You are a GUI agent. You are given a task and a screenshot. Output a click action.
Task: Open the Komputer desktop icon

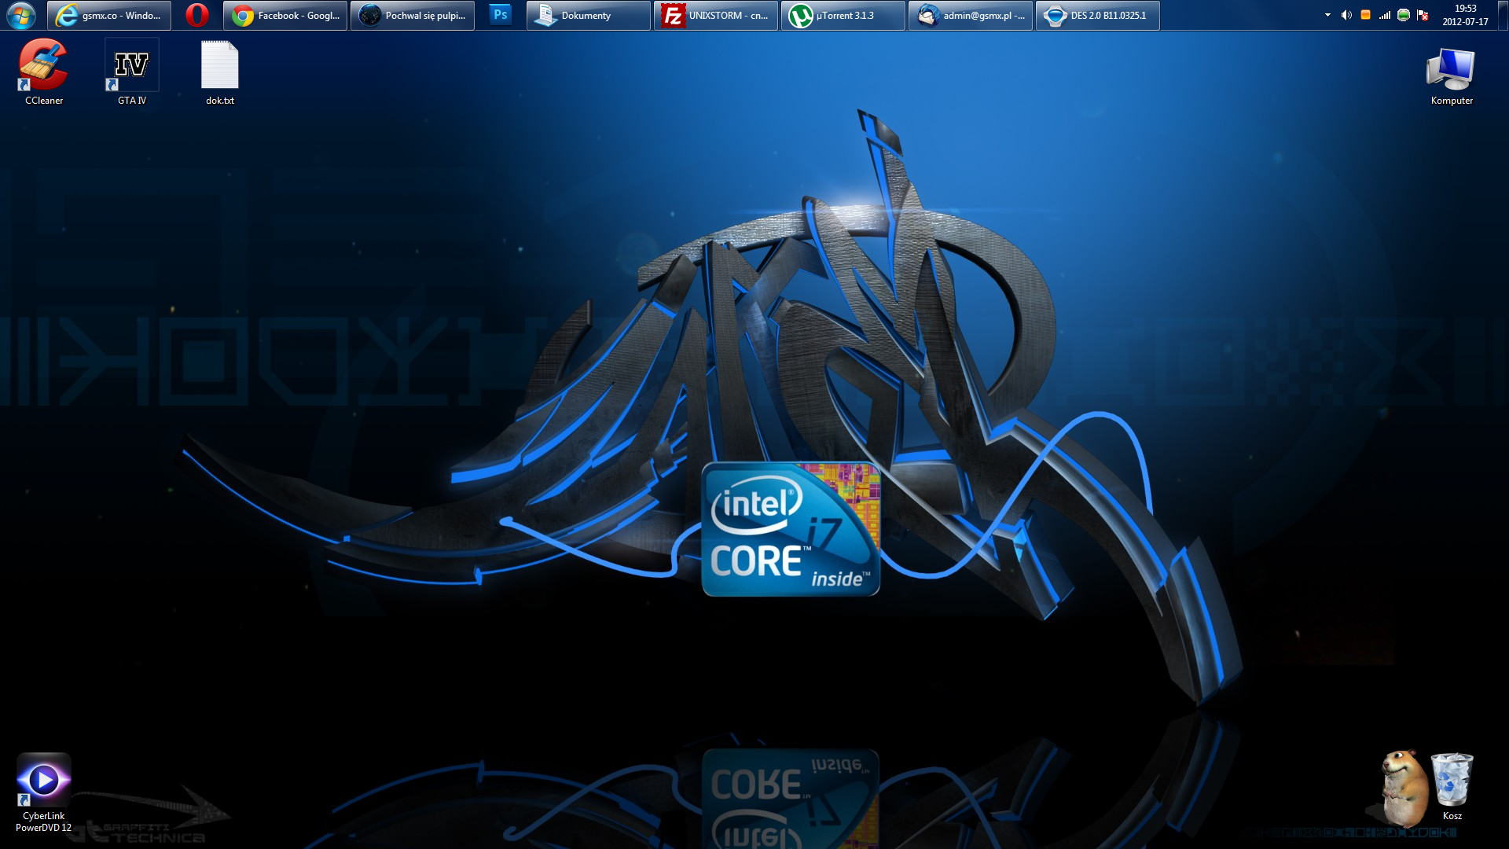[1451, 71]
